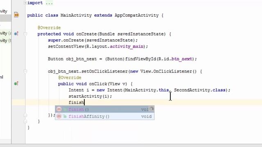Viewport: 262px width, 147px height.
Task: Click the "AppCompatActivity" class name
Action: [136, 16]
